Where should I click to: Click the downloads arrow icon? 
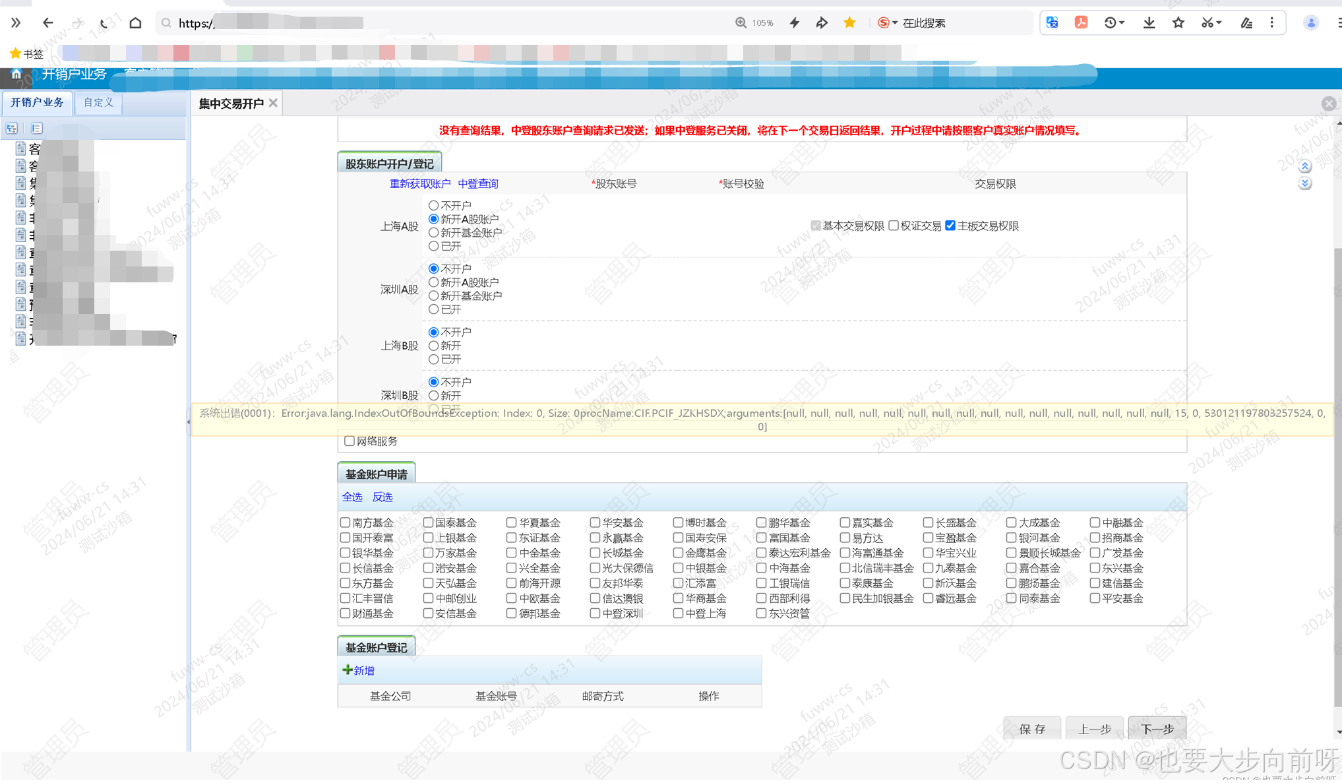coord(1149,22)
